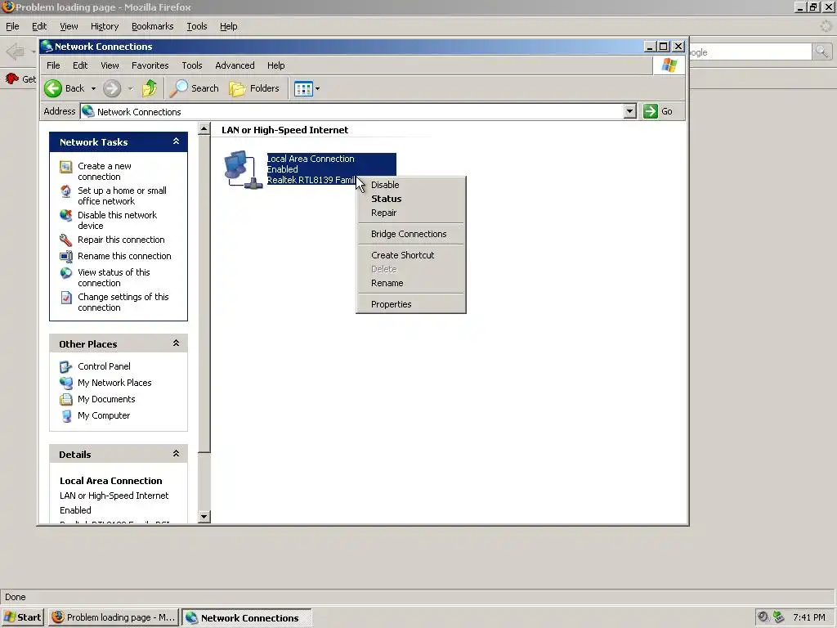This screenshot has height=628, width=837.
Task: Click the Rename this connection icon
Action: 65,256
